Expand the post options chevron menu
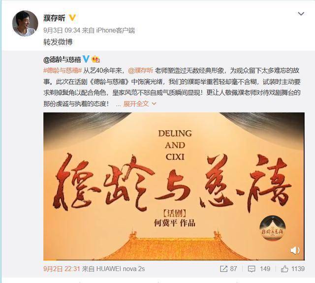 click(301, 14)
